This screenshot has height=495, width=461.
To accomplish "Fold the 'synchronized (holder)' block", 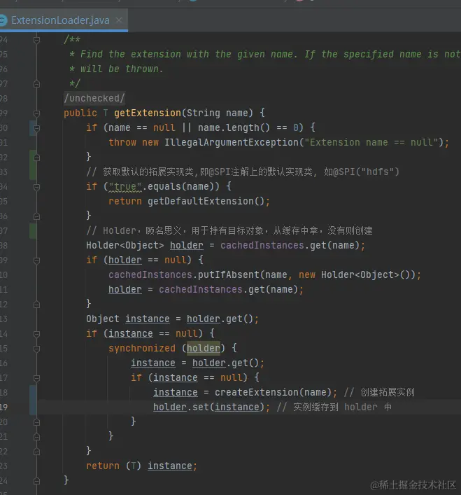I will point(36,349).
